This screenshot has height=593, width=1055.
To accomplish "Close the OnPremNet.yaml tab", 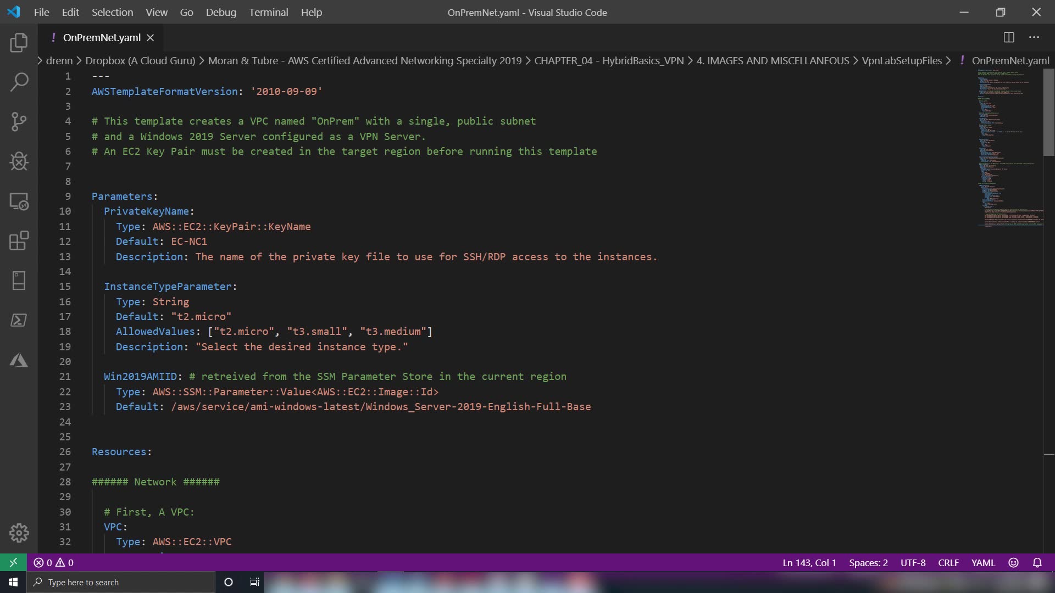I will coord(151,37).
